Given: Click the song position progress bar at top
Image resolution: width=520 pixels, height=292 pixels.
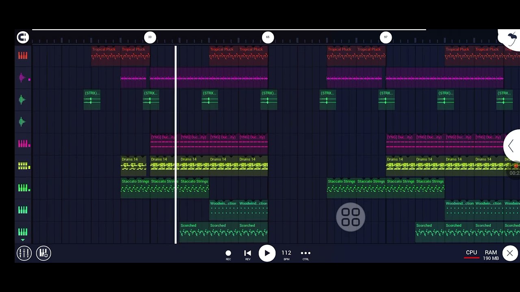Looking at the screenshot, I should point(229,30).
